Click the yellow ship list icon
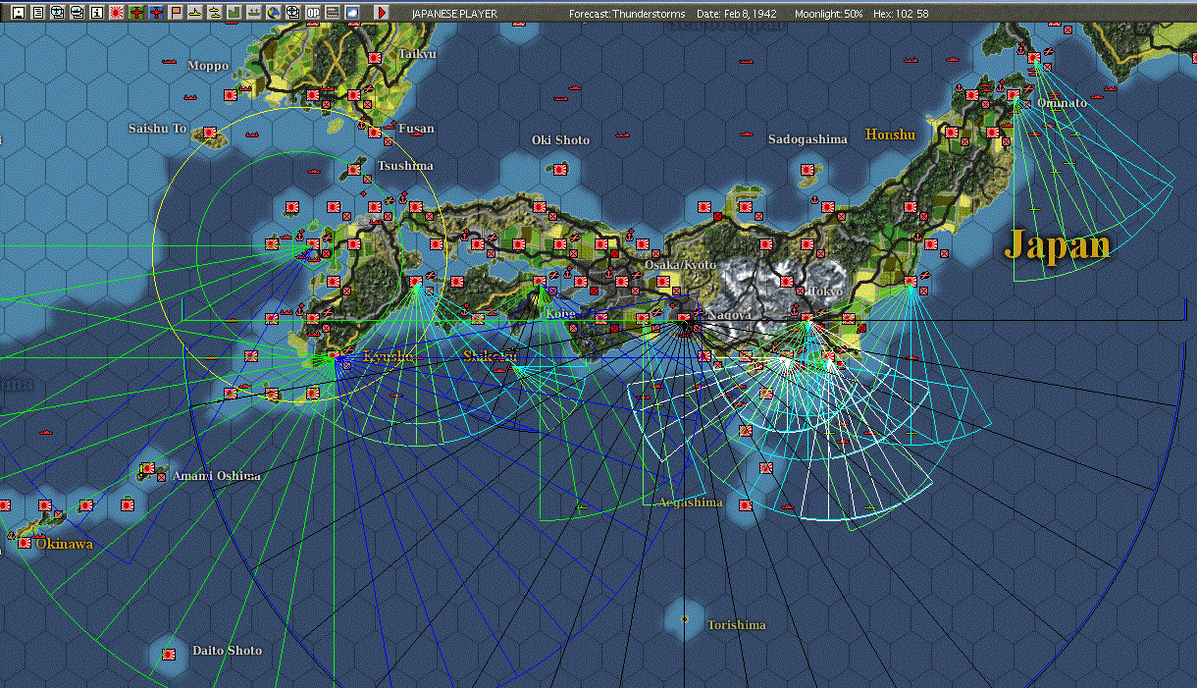Screen dimensions: 1197x688 [194, 13]
